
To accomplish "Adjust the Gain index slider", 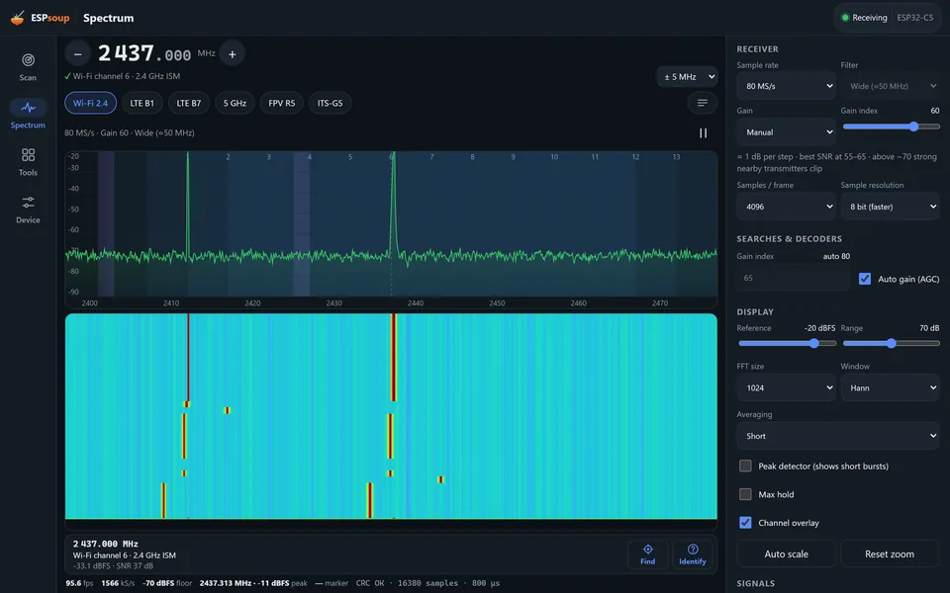I will click(891, 127).
